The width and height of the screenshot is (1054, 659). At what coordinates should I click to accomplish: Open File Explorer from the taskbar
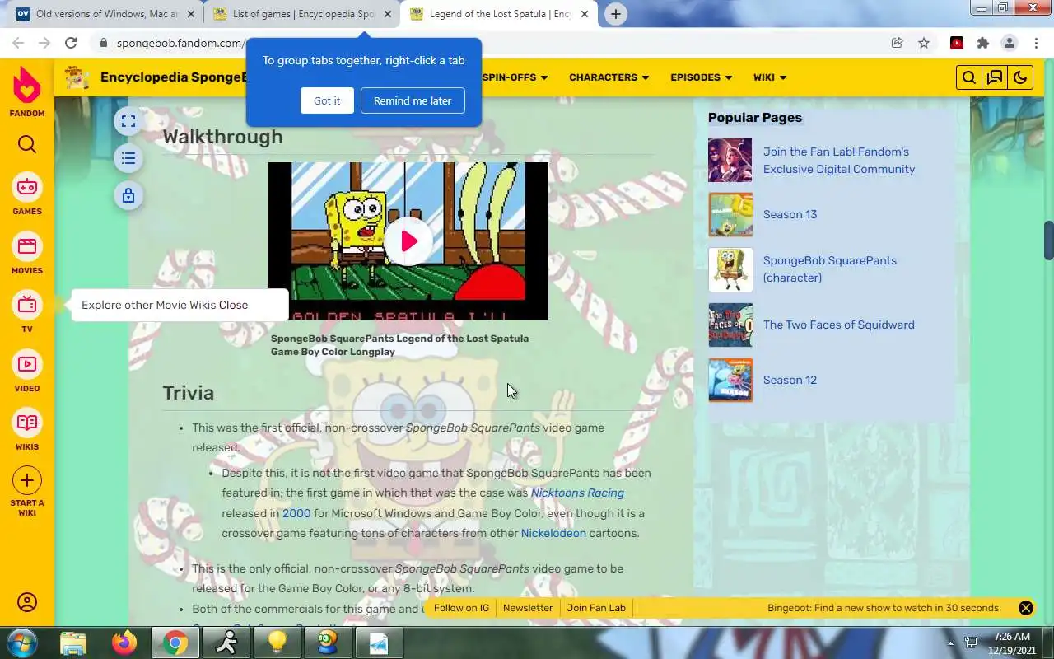(x=73, y=643)
